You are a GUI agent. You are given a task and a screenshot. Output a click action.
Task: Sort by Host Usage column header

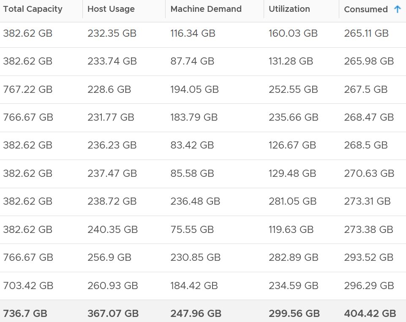(111, 9)
